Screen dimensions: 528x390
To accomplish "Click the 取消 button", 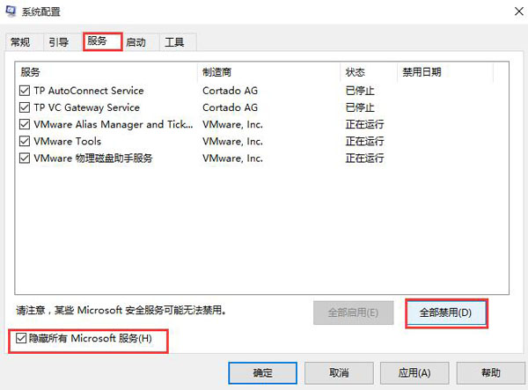I will pos(338,372).
